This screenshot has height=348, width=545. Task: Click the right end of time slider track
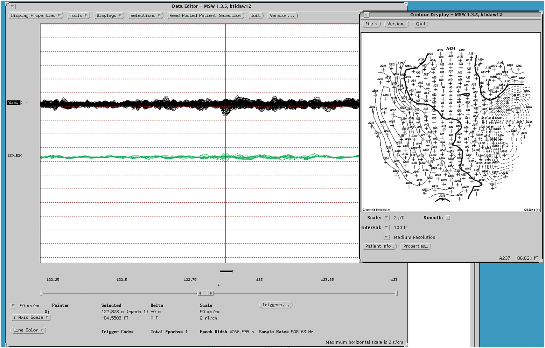click(396, 293)
